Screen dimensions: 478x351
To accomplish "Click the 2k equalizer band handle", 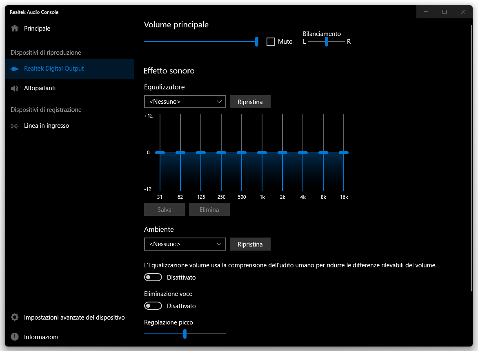I will (x=282, y=153).
